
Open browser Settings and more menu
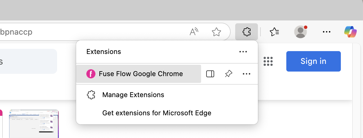(327, 32)
